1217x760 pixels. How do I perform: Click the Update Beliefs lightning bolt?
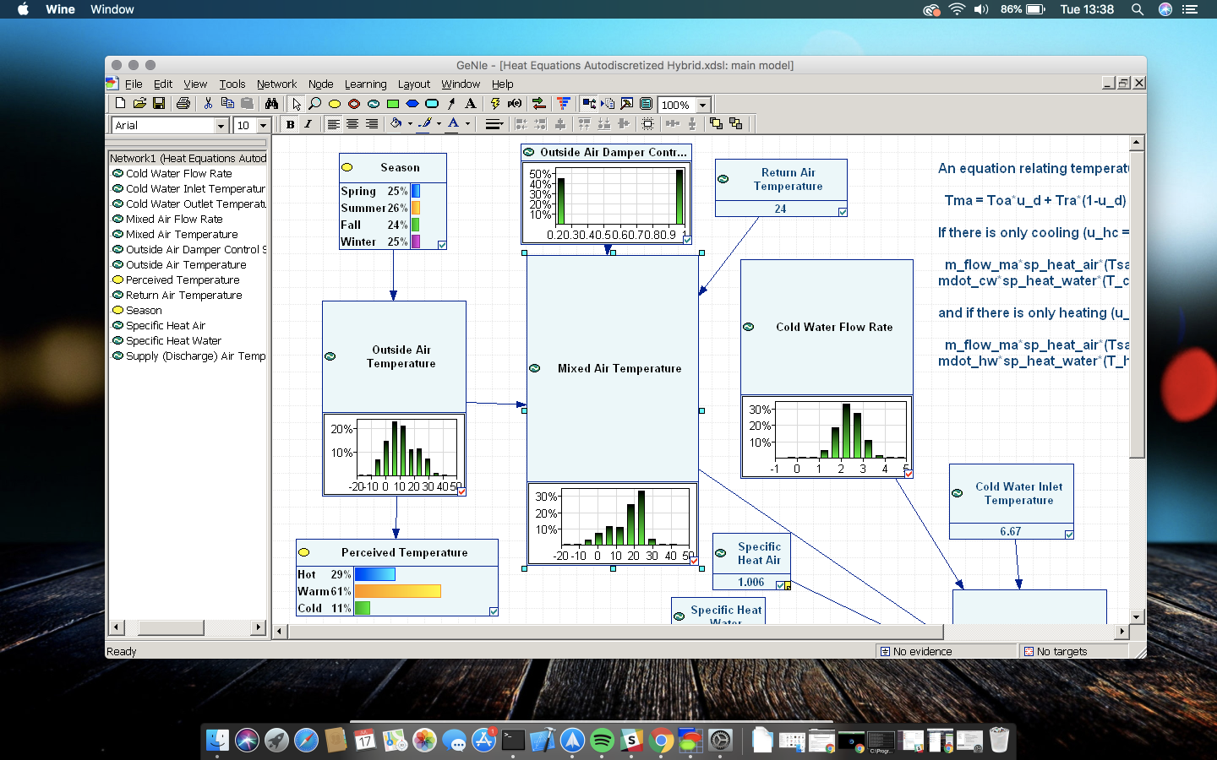click(494, 103)
